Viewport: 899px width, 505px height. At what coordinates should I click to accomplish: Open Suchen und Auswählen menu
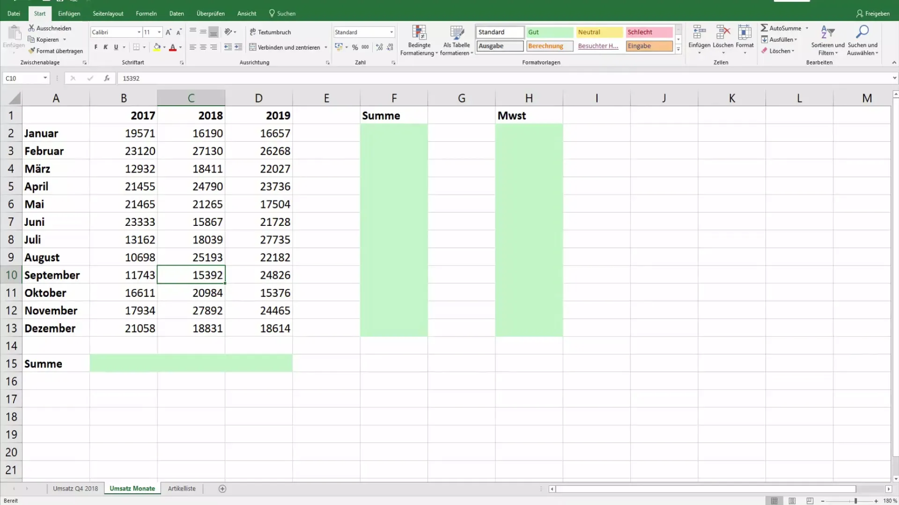(x=862, y=41)
